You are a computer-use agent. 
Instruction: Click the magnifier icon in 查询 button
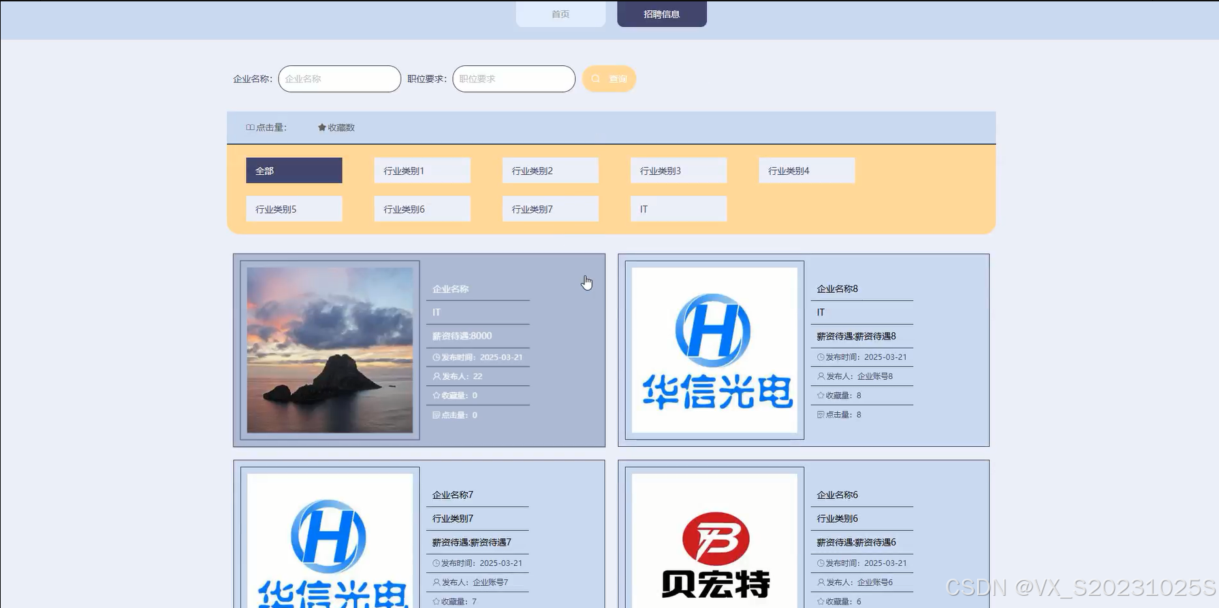coord(595,79)
